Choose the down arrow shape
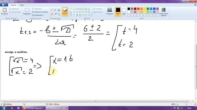 click(x=71, y=15)
